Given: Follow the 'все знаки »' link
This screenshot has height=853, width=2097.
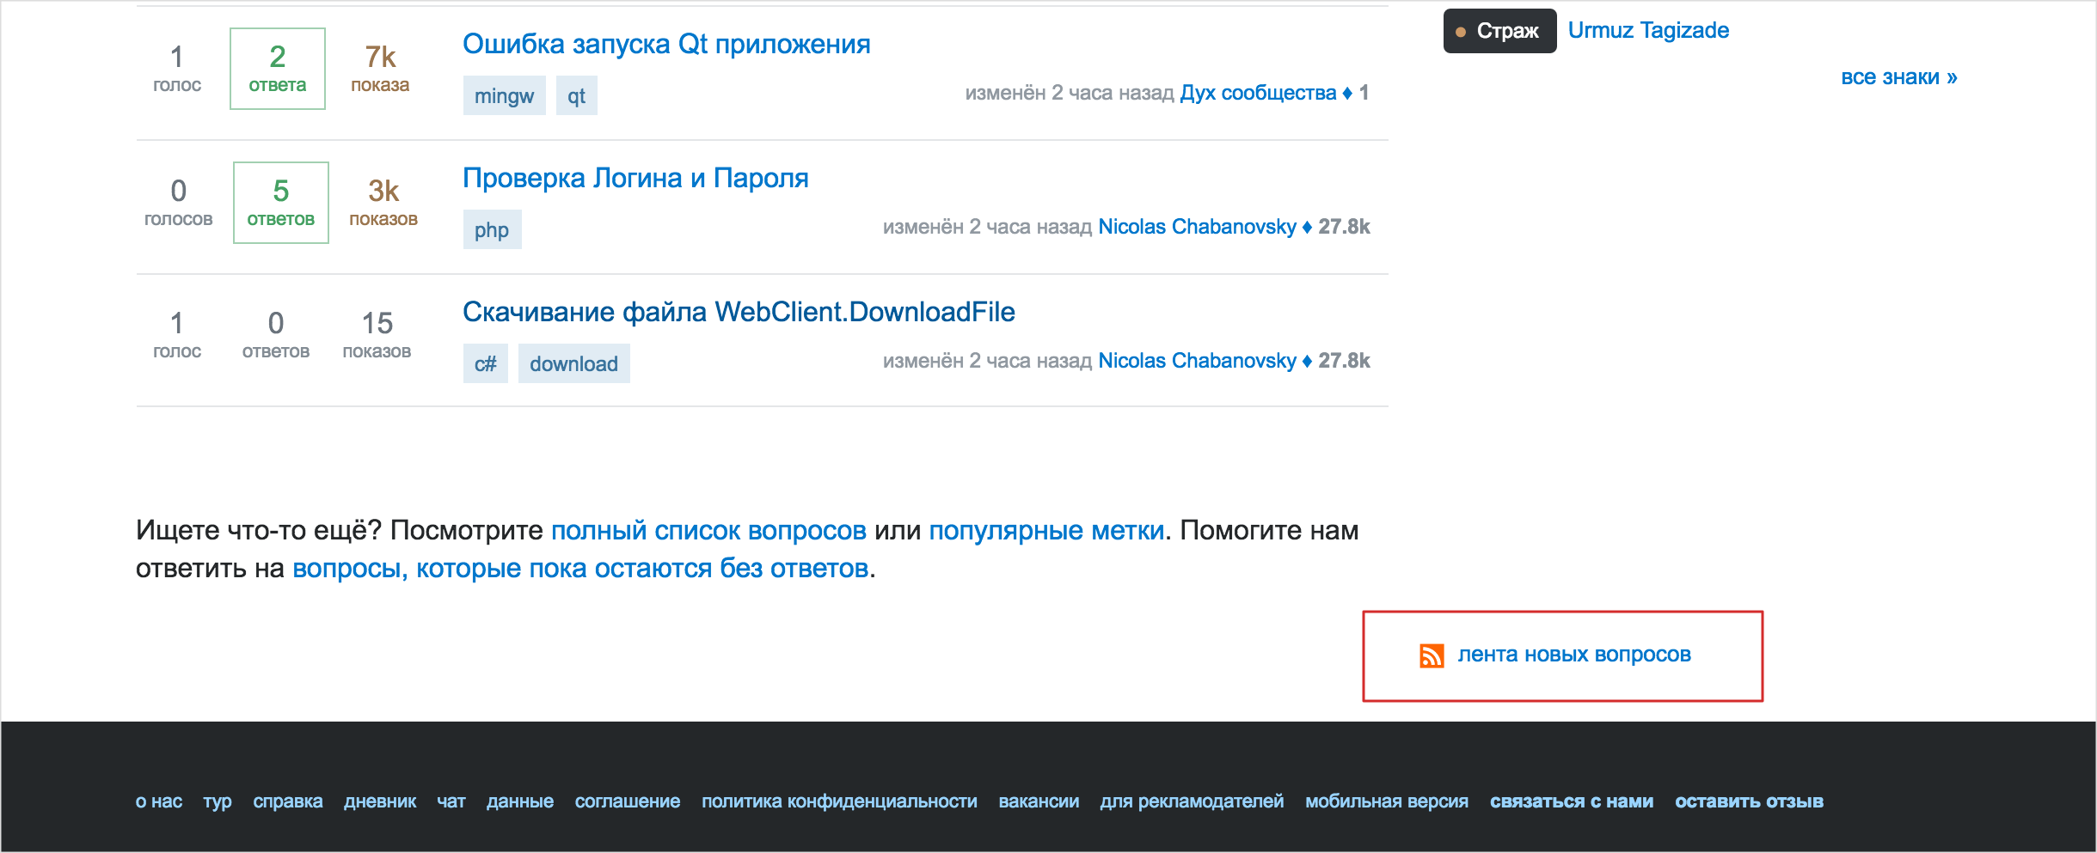Looking at the screenshot, I should point(1898,77).
